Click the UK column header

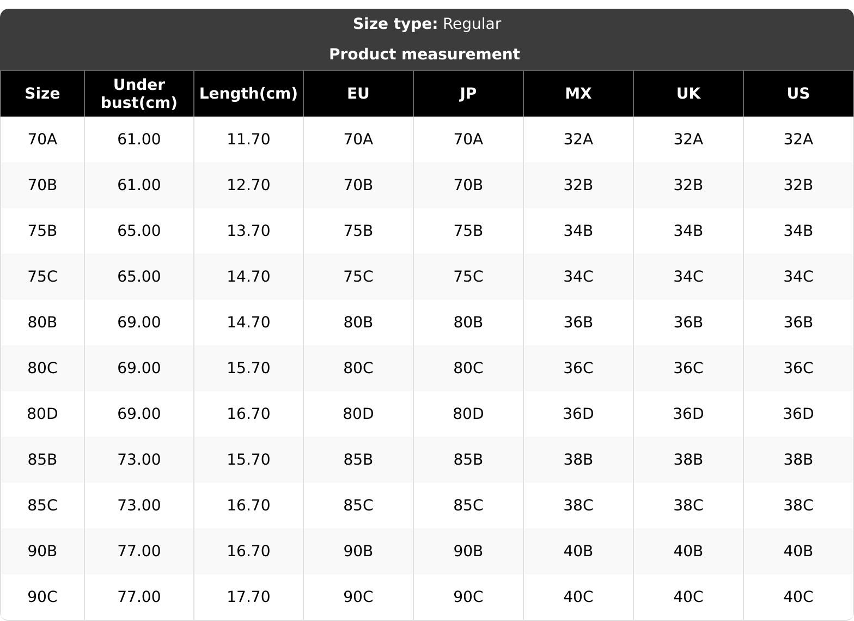coord(688,94)
